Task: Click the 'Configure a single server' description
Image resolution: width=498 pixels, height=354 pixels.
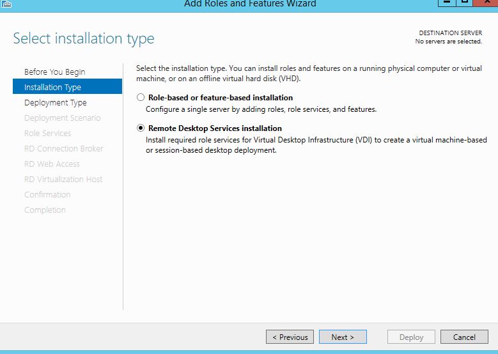Action: pyautogui.click(x=261, y=109)
